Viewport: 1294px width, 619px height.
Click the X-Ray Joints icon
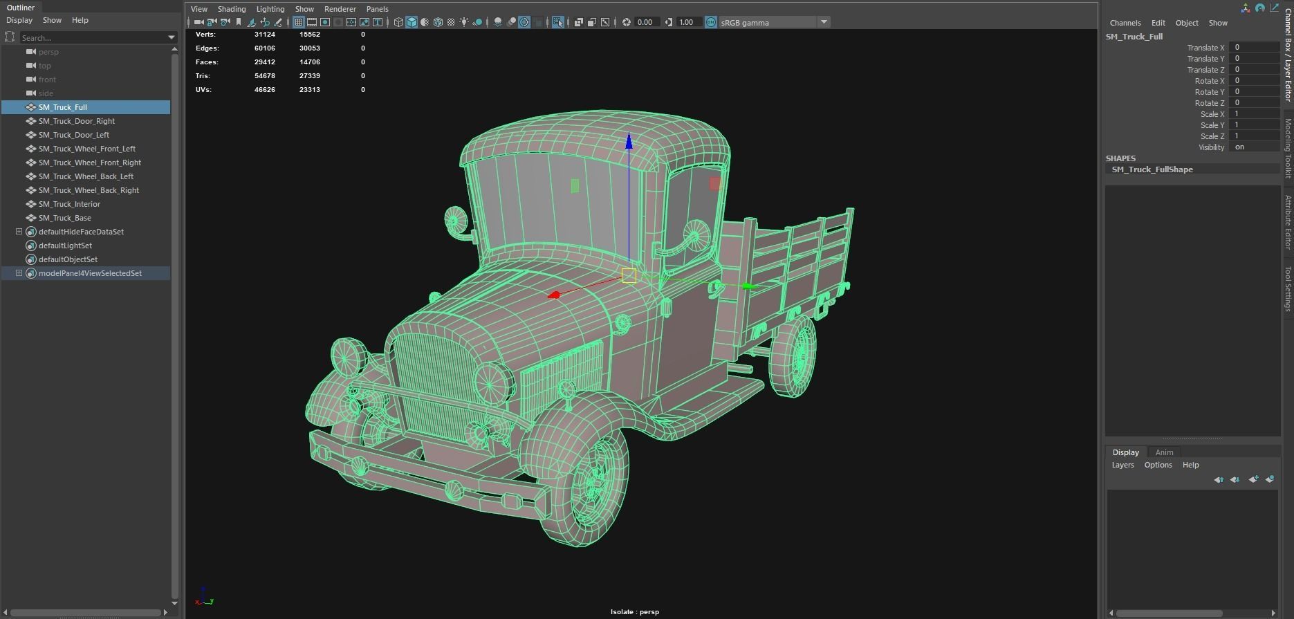pos(605,22)
